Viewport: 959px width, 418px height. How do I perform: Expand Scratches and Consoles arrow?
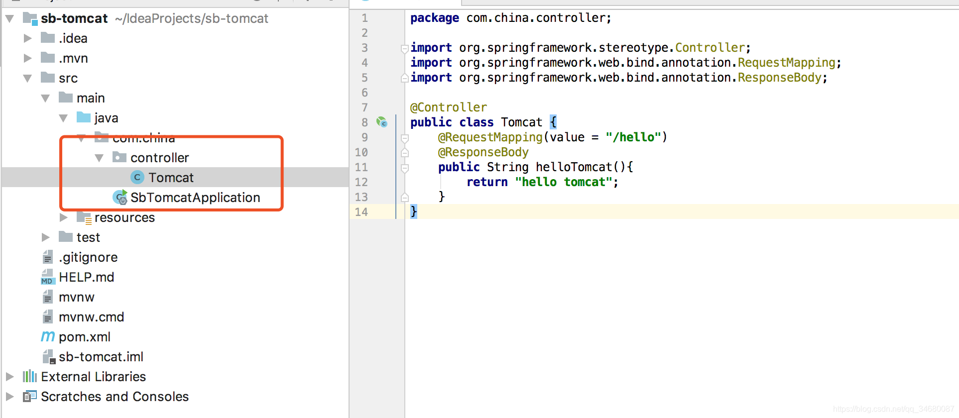point(9,397)
